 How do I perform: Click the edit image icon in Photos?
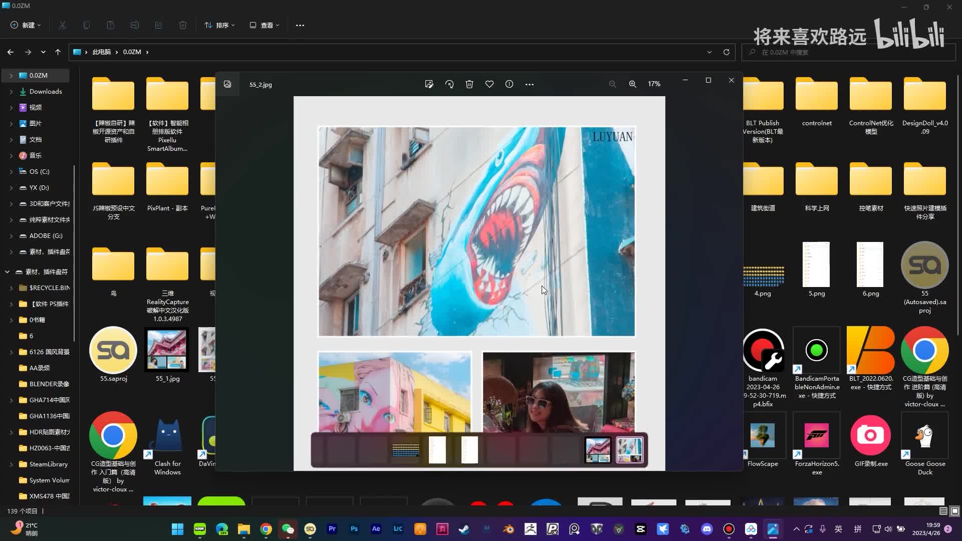click(x=429, y=84)
